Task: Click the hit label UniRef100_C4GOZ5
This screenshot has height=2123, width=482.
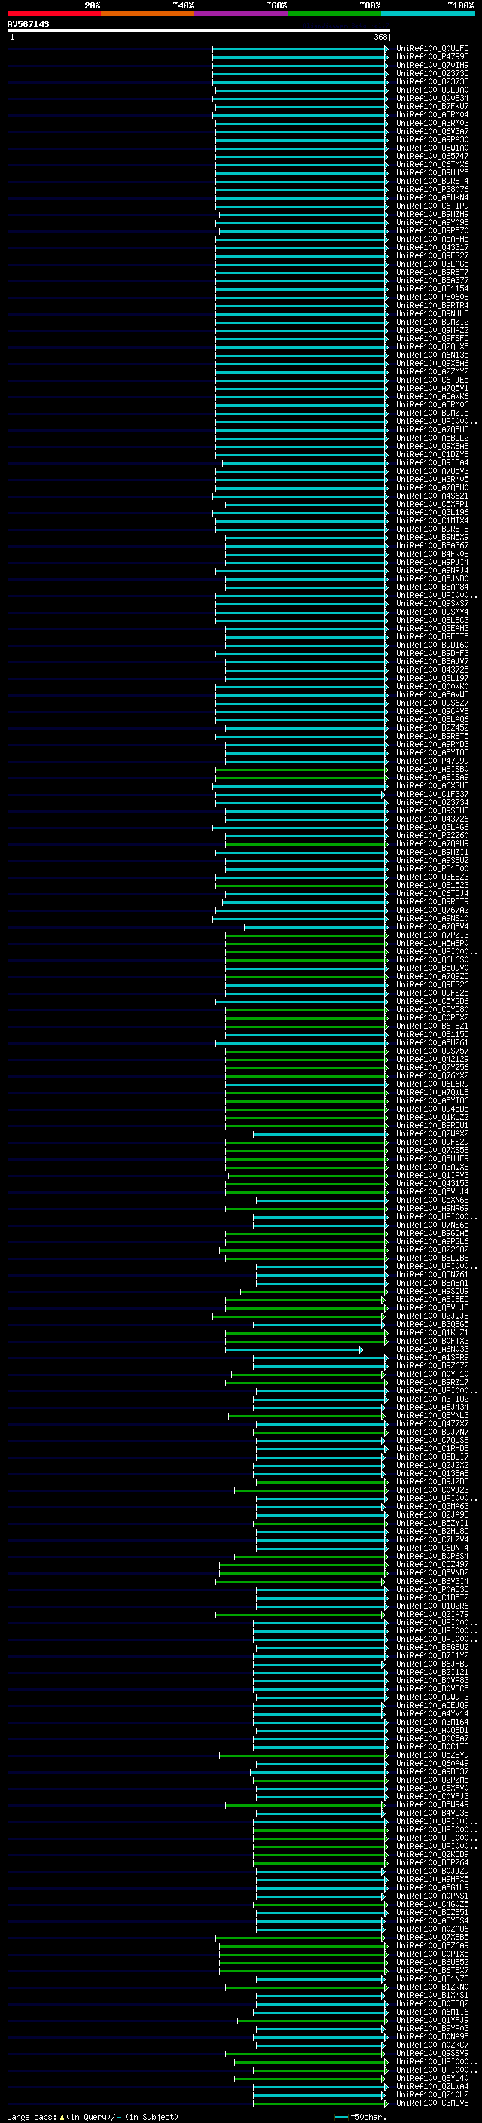Action: pyautogui.click(x=432, y=1904)
